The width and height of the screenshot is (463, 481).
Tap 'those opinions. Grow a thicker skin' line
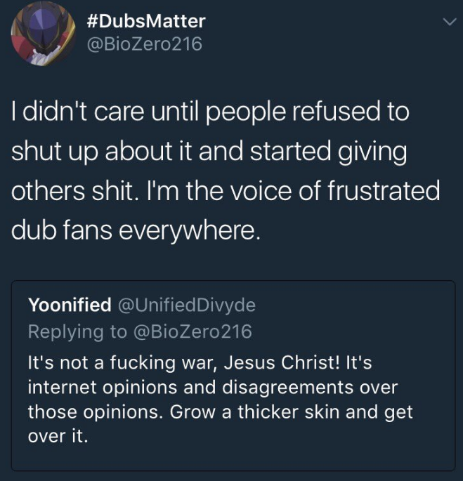pos(221,412)
